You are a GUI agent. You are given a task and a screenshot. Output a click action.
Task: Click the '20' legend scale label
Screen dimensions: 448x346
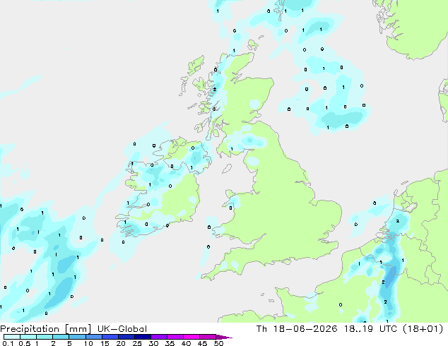click(x=121, y=343)
